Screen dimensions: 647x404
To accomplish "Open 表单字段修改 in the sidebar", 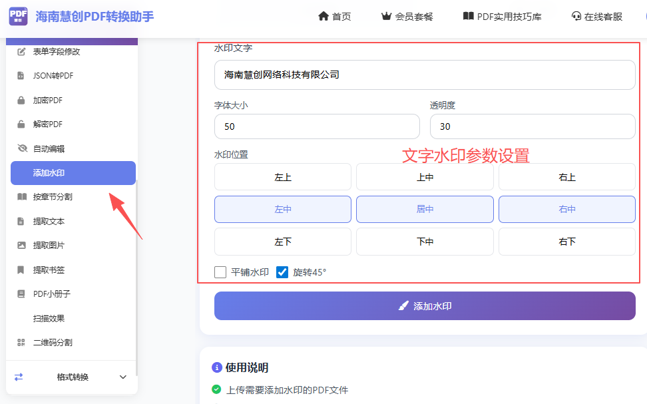I will tap(73, 52).
